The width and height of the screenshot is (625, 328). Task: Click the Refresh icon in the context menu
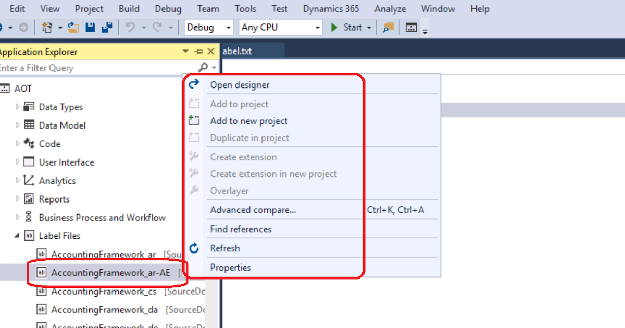point(194,248)
